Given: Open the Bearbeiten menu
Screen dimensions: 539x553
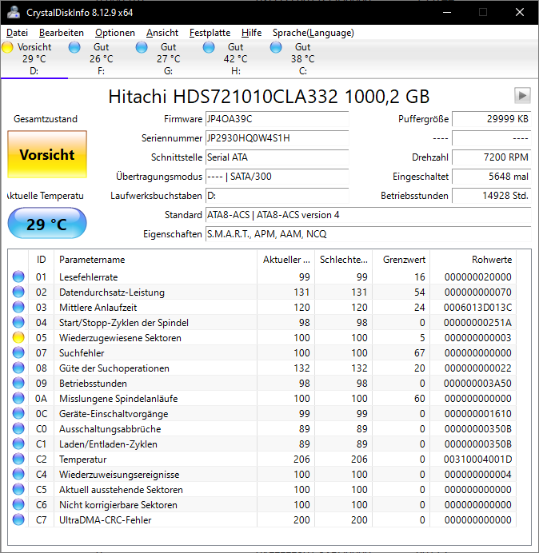Looking at the screenshot, I should tap(62, 33).
